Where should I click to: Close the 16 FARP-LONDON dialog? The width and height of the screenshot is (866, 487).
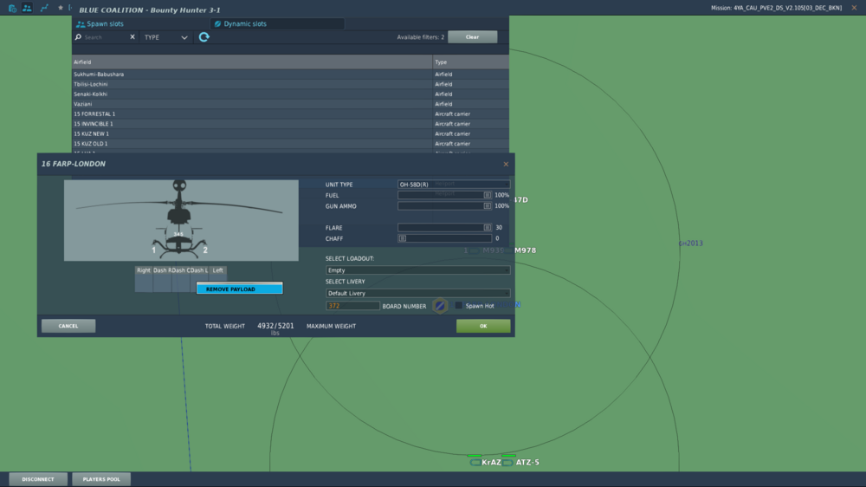click(506, 164)
